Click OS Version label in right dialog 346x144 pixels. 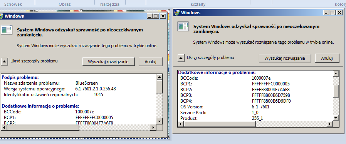coord(192,107)
